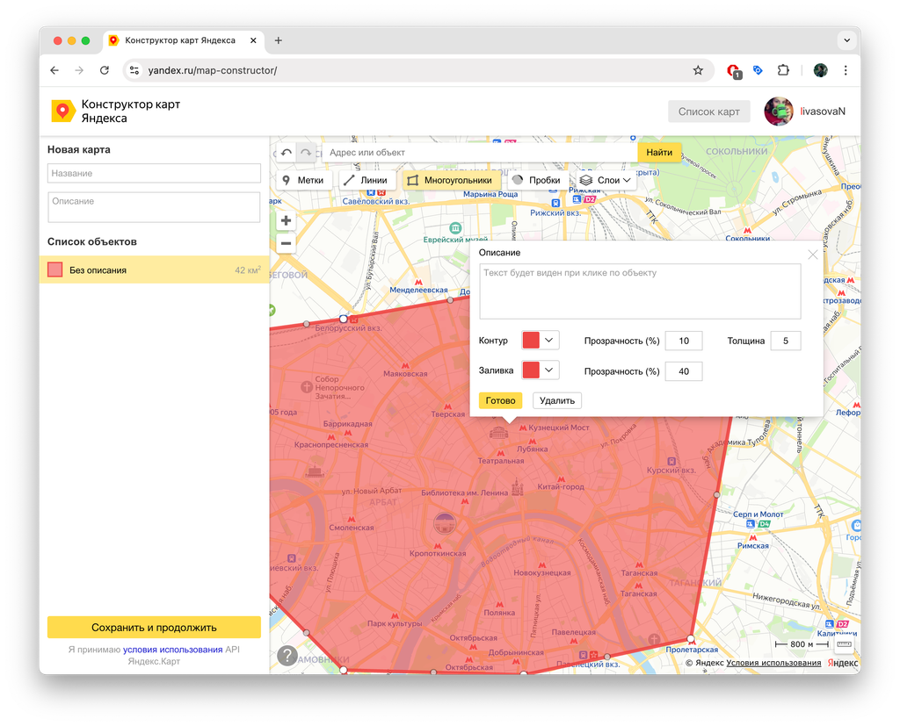This screenshot has width=900, height=726.
Task: Click the ruler measurement tool icon
Action: coord(843,644)
